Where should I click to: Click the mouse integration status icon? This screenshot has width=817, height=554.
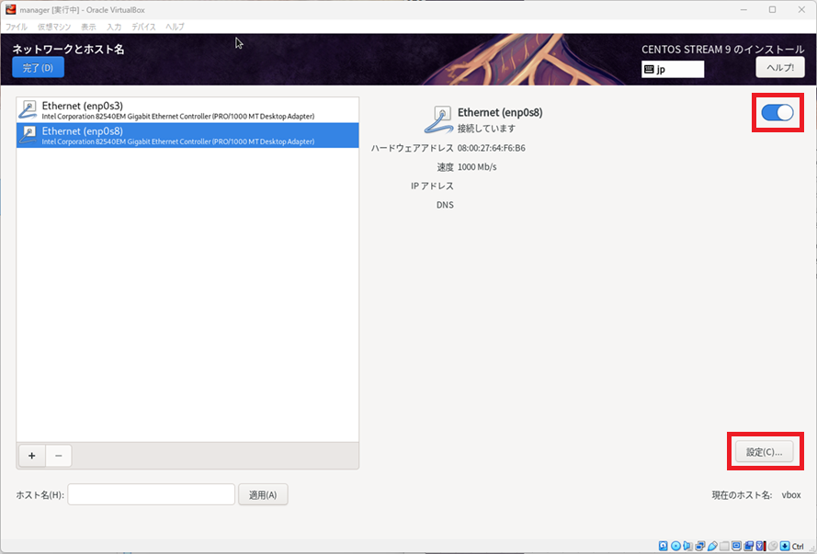point(773,546)
